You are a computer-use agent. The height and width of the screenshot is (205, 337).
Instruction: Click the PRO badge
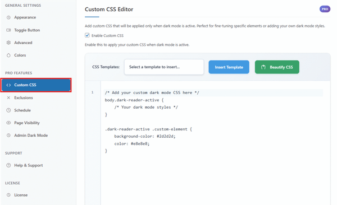[325, 9]
